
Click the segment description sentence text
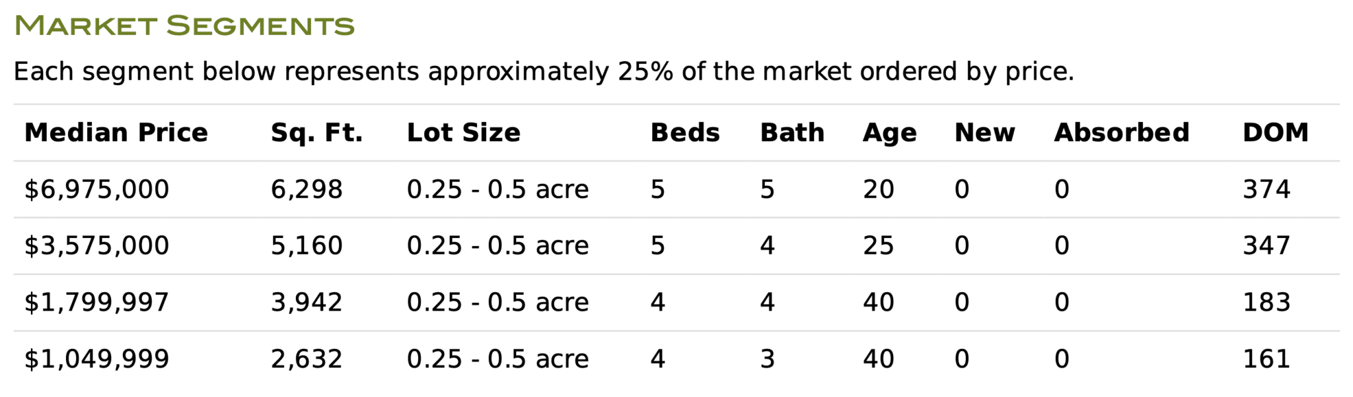coord(543,71)
